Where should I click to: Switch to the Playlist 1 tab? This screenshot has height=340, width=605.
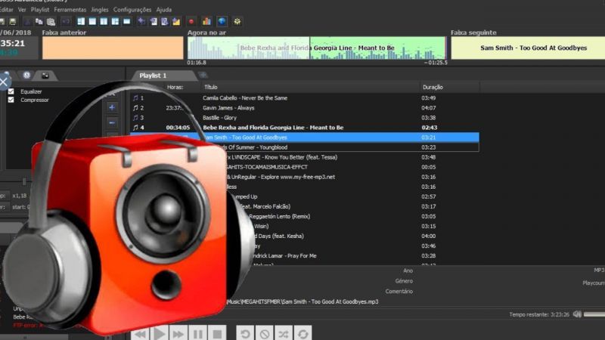pos(153,76)
